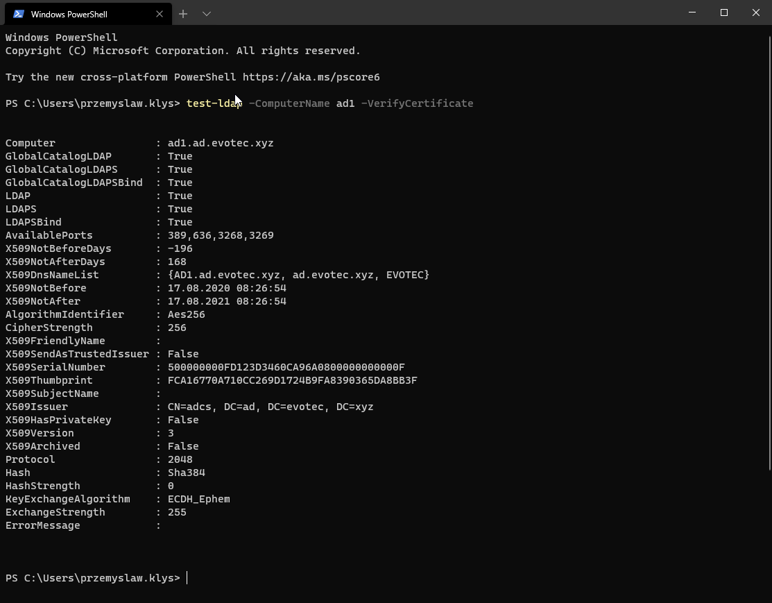The width and height of the screenshot is (772, 603).
Task: Click the vertical scrollbar thumb
Action: [x=769, y=250]
